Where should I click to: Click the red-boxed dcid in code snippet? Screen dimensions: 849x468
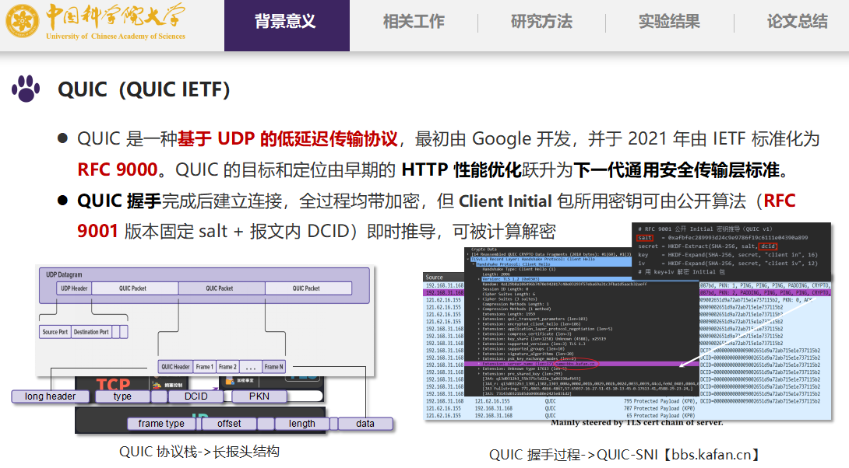[x=768, y=246]
